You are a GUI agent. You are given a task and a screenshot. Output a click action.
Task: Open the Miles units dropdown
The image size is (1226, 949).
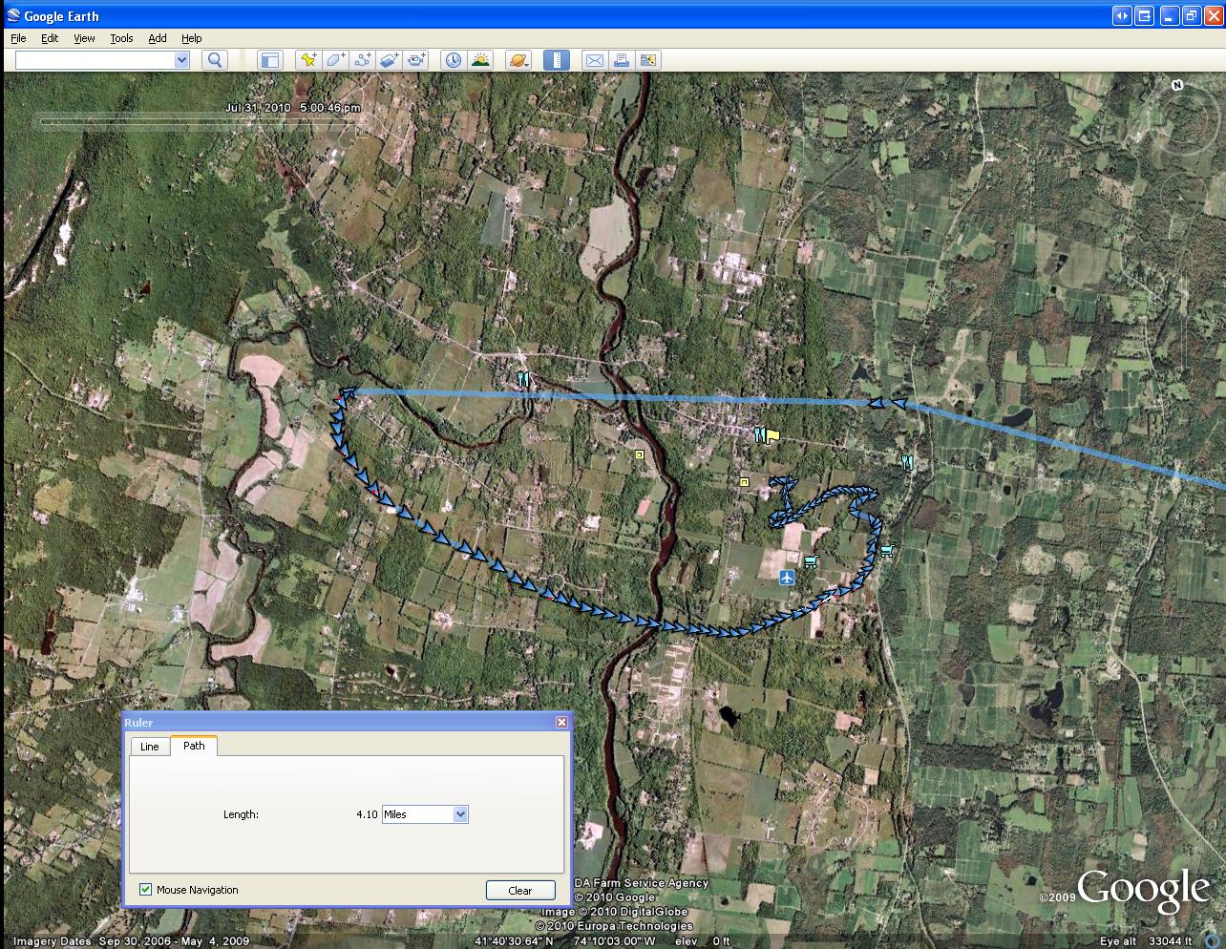click(x=425, y=814)
